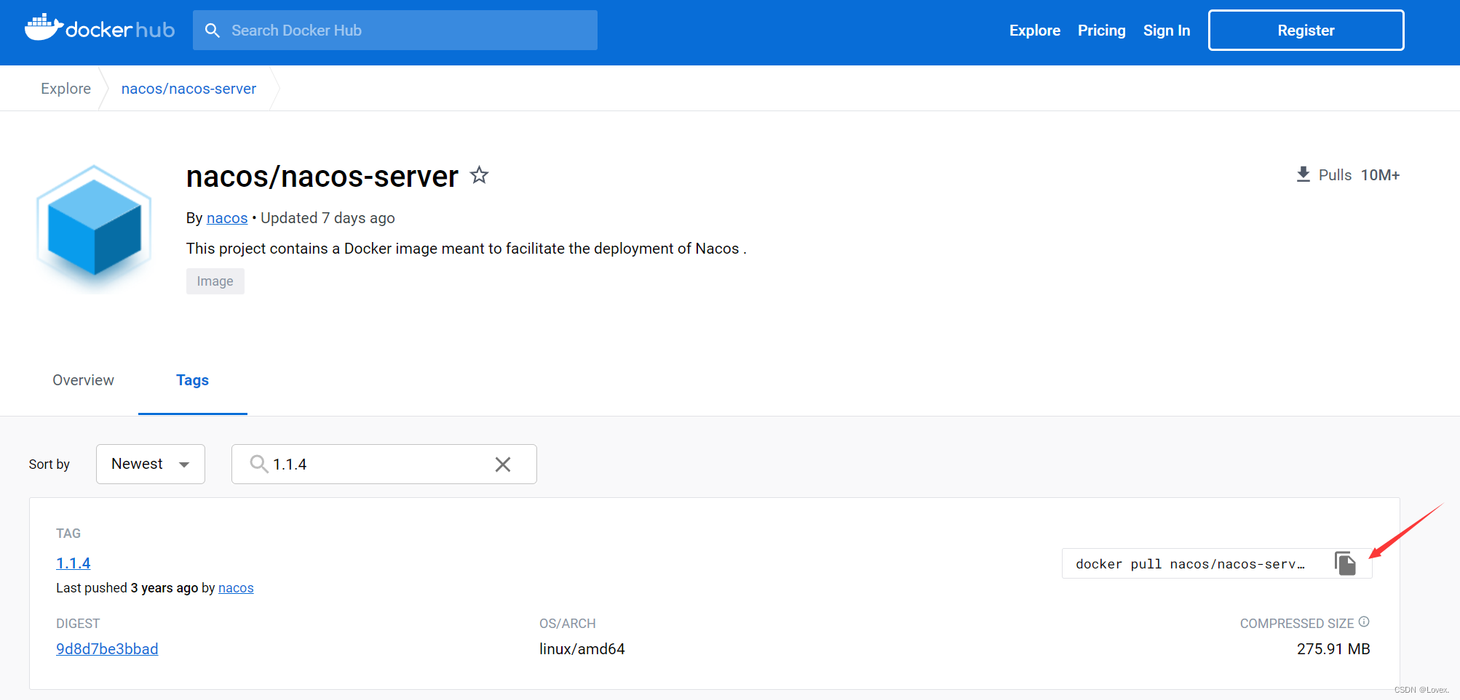Focus the Search Docker Hub field
This screenshot has height=700, width=1460.
point(395,31)
